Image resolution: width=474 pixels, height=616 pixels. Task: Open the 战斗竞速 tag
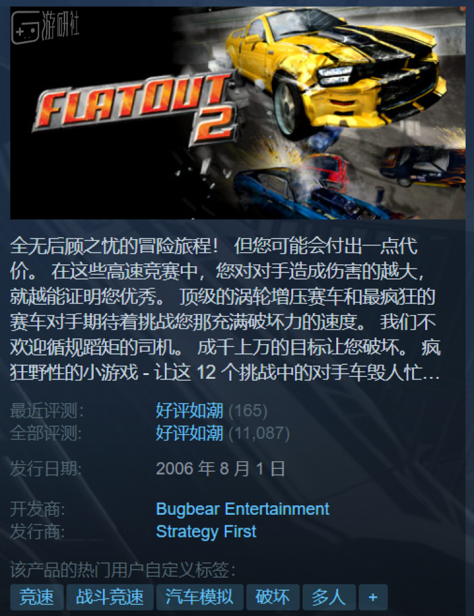point(109,597)
